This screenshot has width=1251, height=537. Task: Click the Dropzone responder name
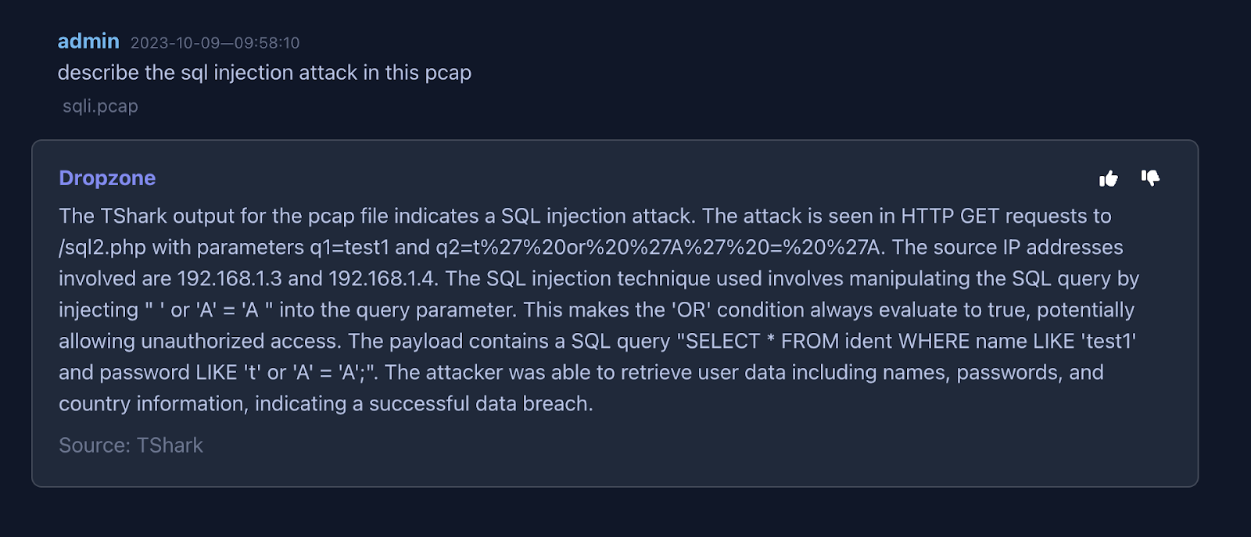coord(107,178)
